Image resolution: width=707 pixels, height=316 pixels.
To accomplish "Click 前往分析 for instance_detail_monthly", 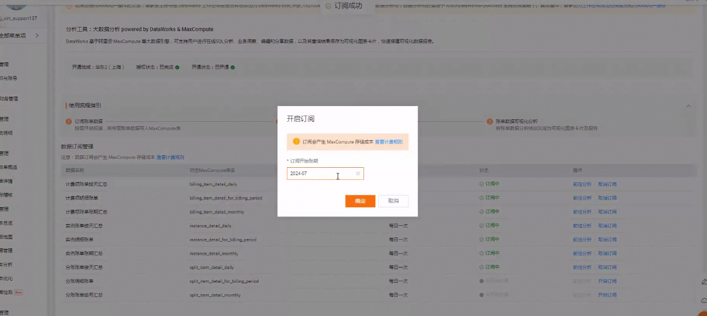I will pyautogui.click(x=582, y=253).
